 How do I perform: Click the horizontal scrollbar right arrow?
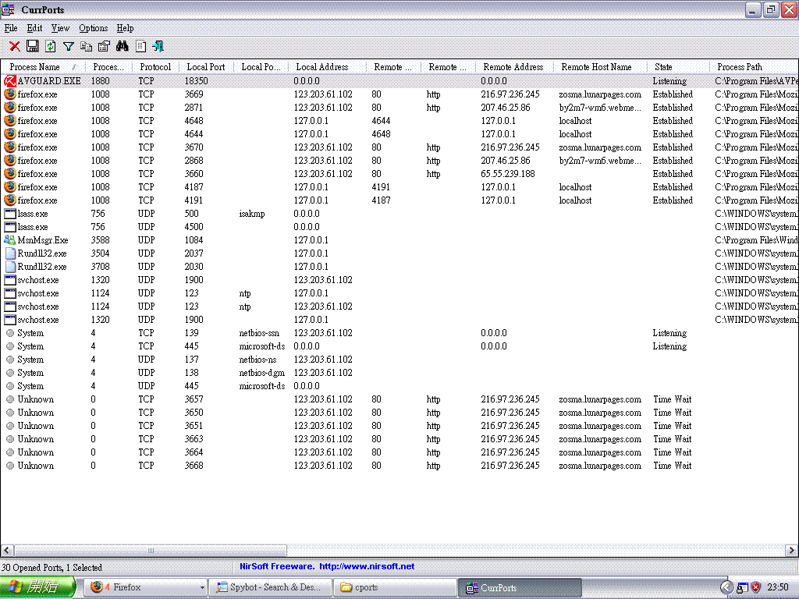click(791, 550)
